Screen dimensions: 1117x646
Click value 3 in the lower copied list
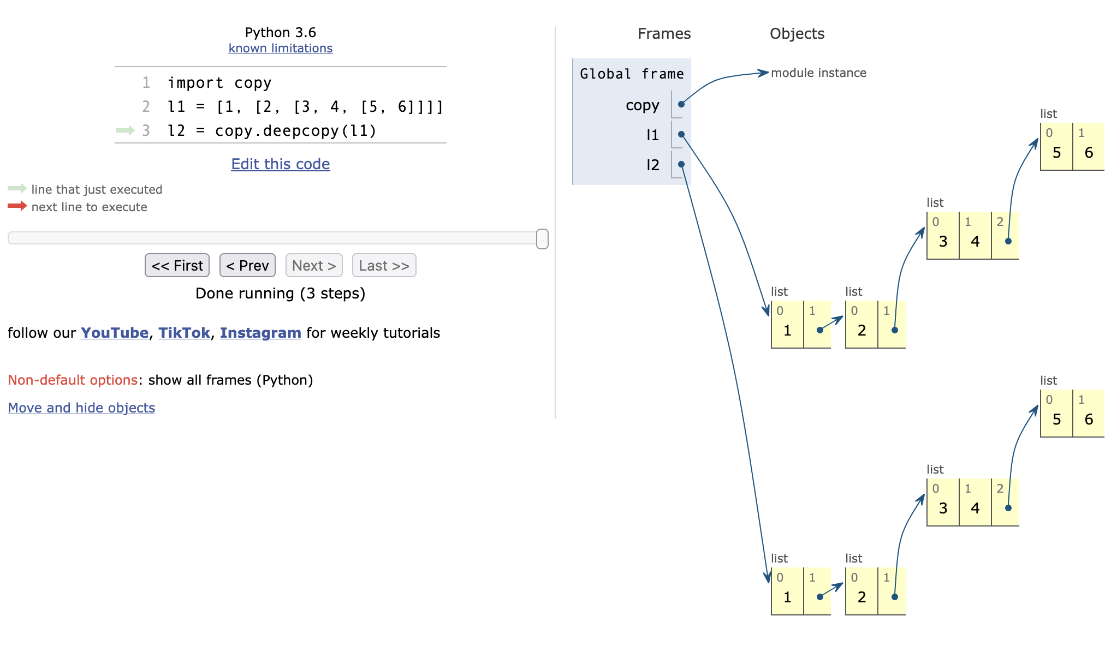943,509
